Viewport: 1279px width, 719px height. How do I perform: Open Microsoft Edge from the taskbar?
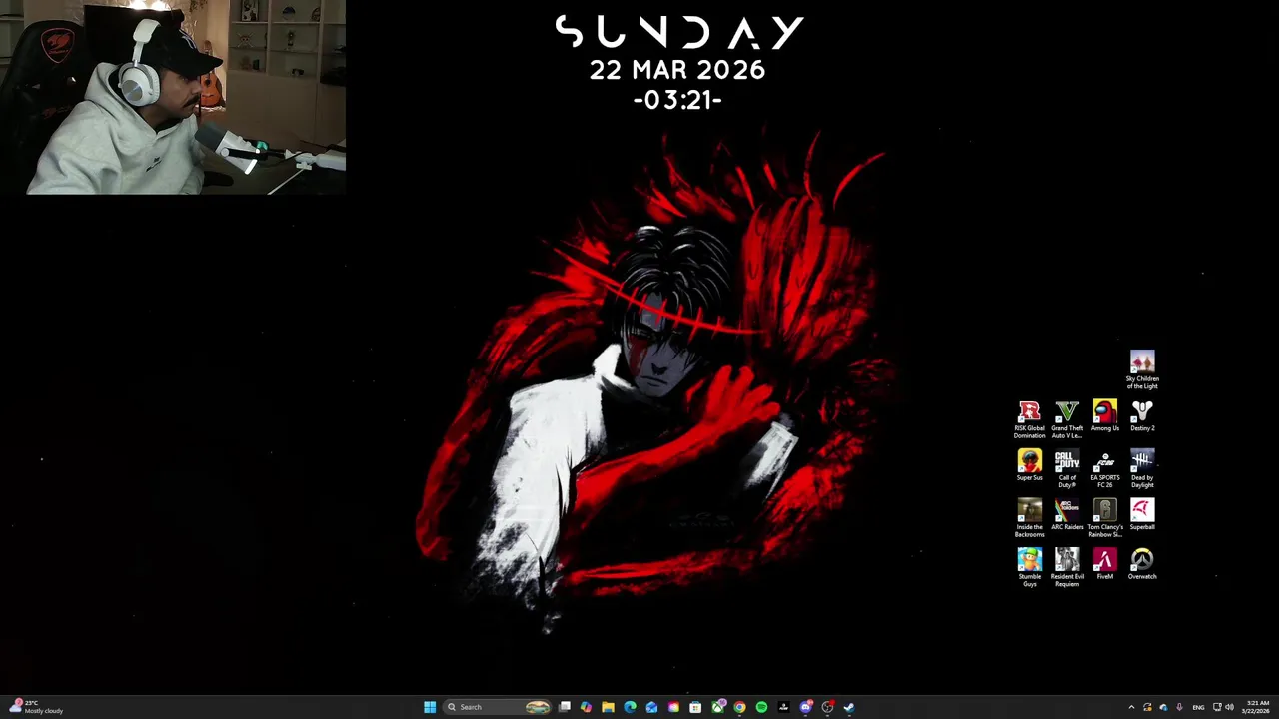[630, 707]
